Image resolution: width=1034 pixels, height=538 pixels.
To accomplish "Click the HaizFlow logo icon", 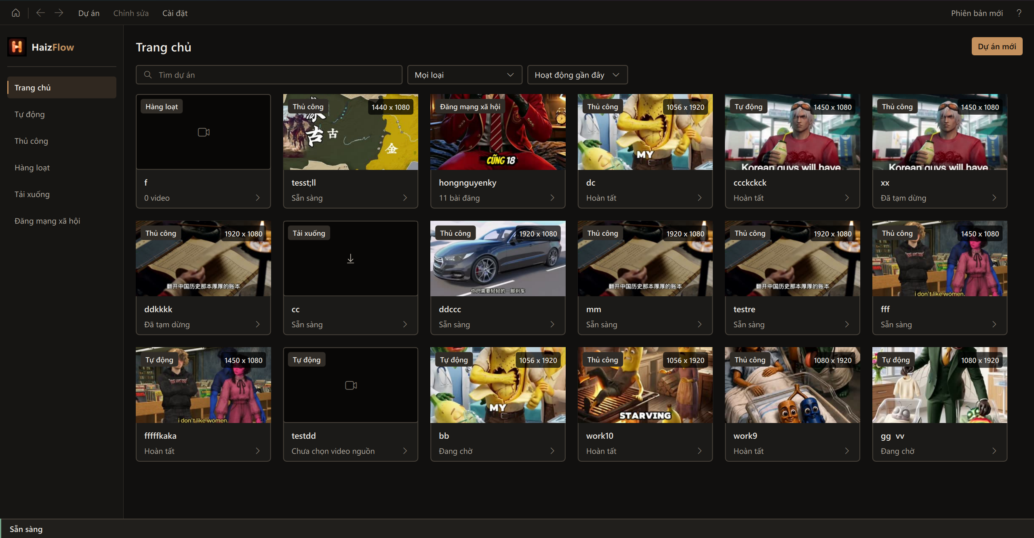I will pos(17,47).
